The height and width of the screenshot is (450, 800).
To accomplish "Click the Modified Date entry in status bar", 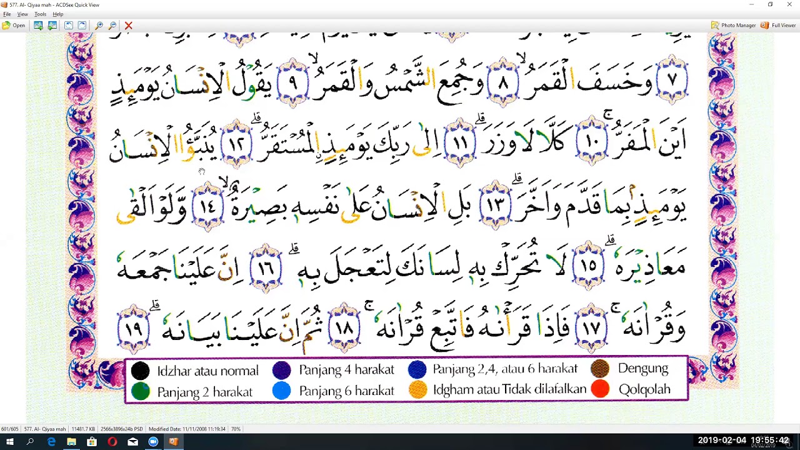I will coord(187,429).
